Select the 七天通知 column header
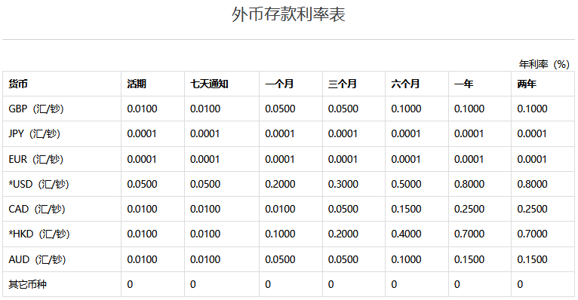Viewport: 578px width, 300px height. pyautogui.click(x=209, y=84)
